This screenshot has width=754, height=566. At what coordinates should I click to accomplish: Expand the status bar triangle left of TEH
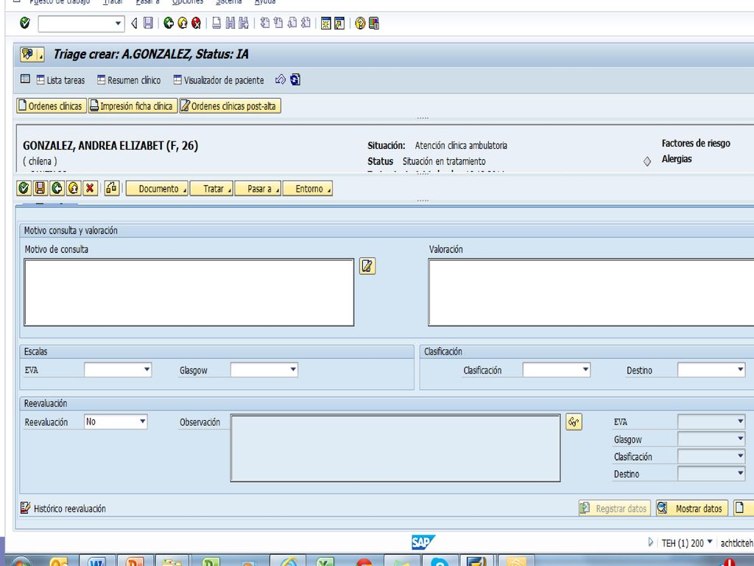click(x=651, y=542)
